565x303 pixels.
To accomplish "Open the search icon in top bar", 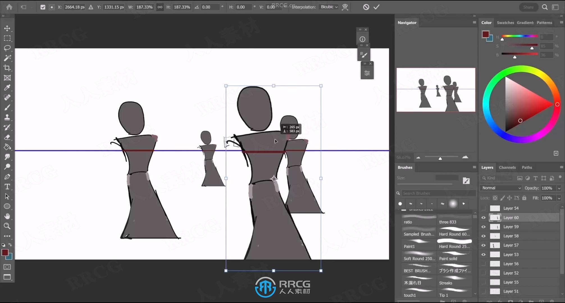I will tap(545, 7).
